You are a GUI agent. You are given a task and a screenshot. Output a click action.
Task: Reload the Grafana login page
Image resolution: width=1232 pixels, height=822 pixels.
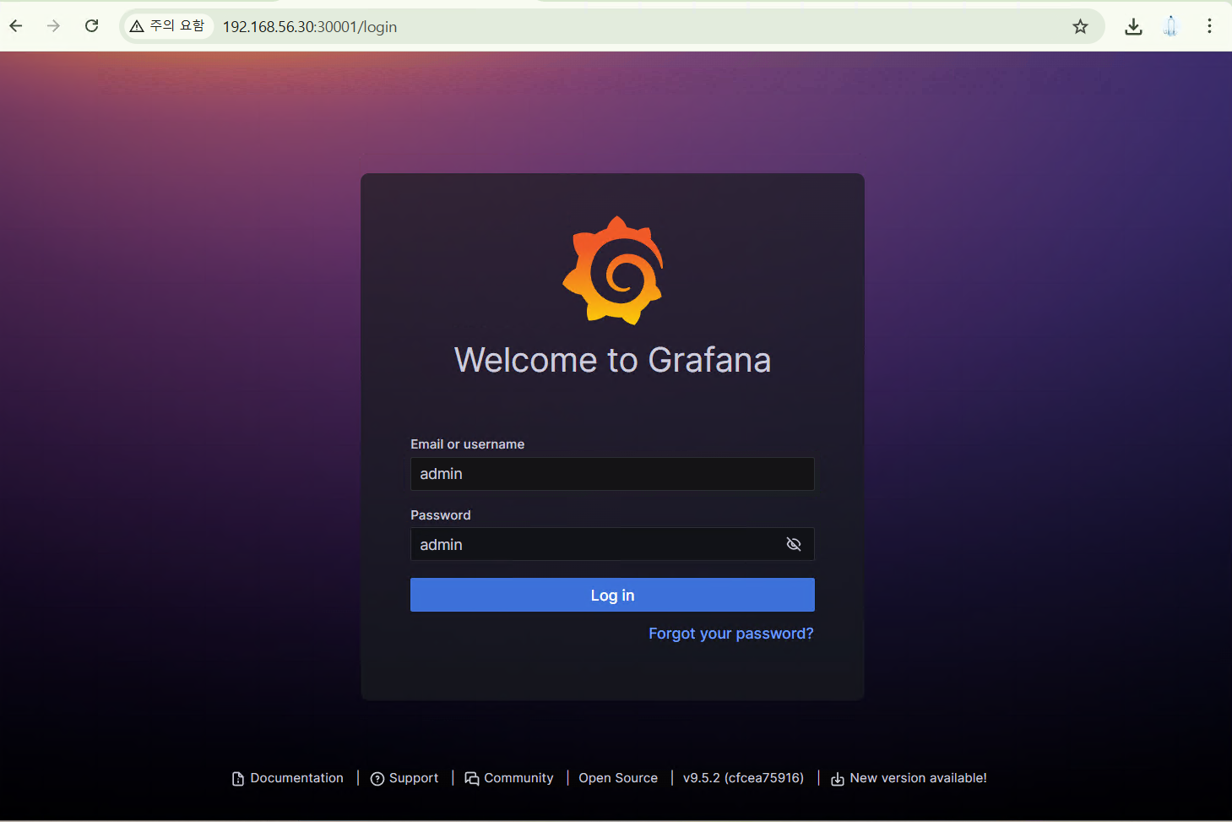pos(91,26)
